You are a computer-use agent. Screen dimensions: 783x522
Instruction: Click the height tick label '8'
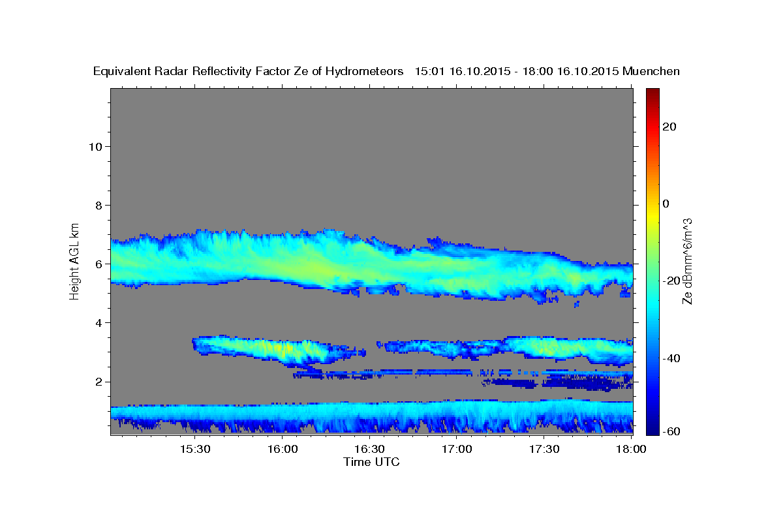point(98,205)
